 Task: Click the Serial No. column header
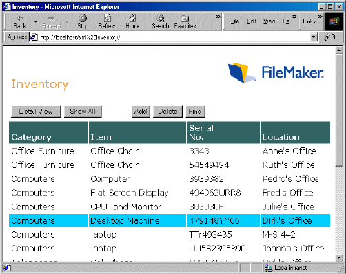click(x=223, y=133)
